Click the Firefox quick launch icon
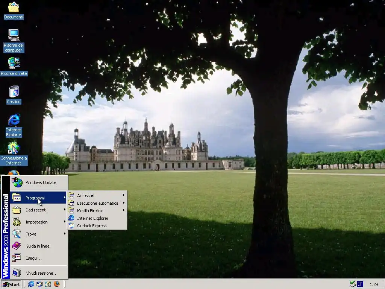The width and height of the screenshot is (385, 289). (57, 284)
